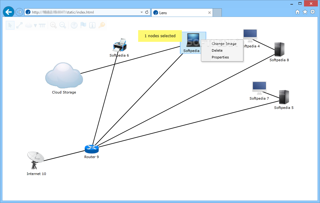This screenshot has height=203, width=320.
Task: Select the Internet 10 satellite dish node
Action: [x=36, y=160]
